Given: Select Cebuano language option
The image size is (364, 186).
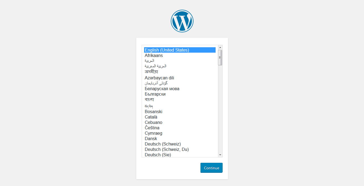Looking at the screenshot, I should pyautogui.click(x=154, y=122).
